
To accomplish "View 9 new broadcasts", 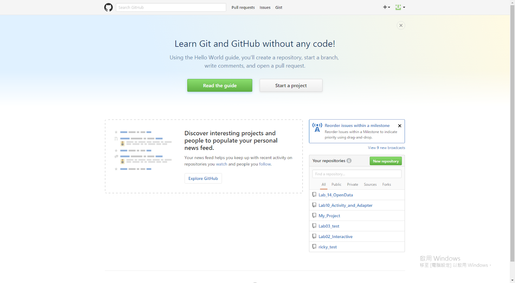I will [387, 148].
